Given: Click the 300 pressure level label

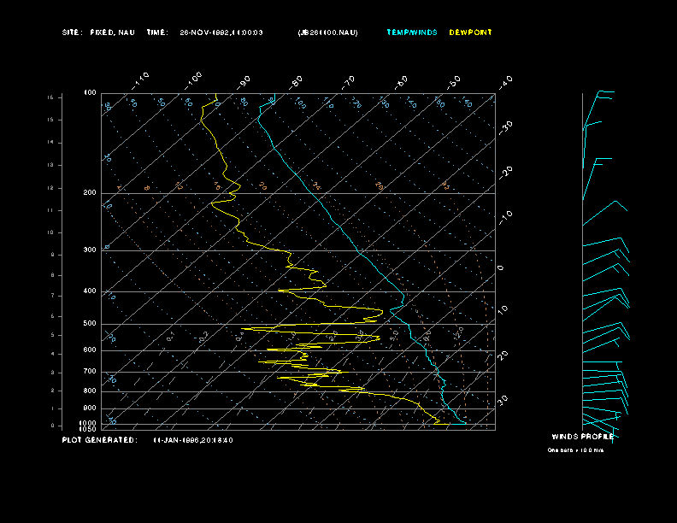Looking at the screenshot, I should [x=90, y=250].
